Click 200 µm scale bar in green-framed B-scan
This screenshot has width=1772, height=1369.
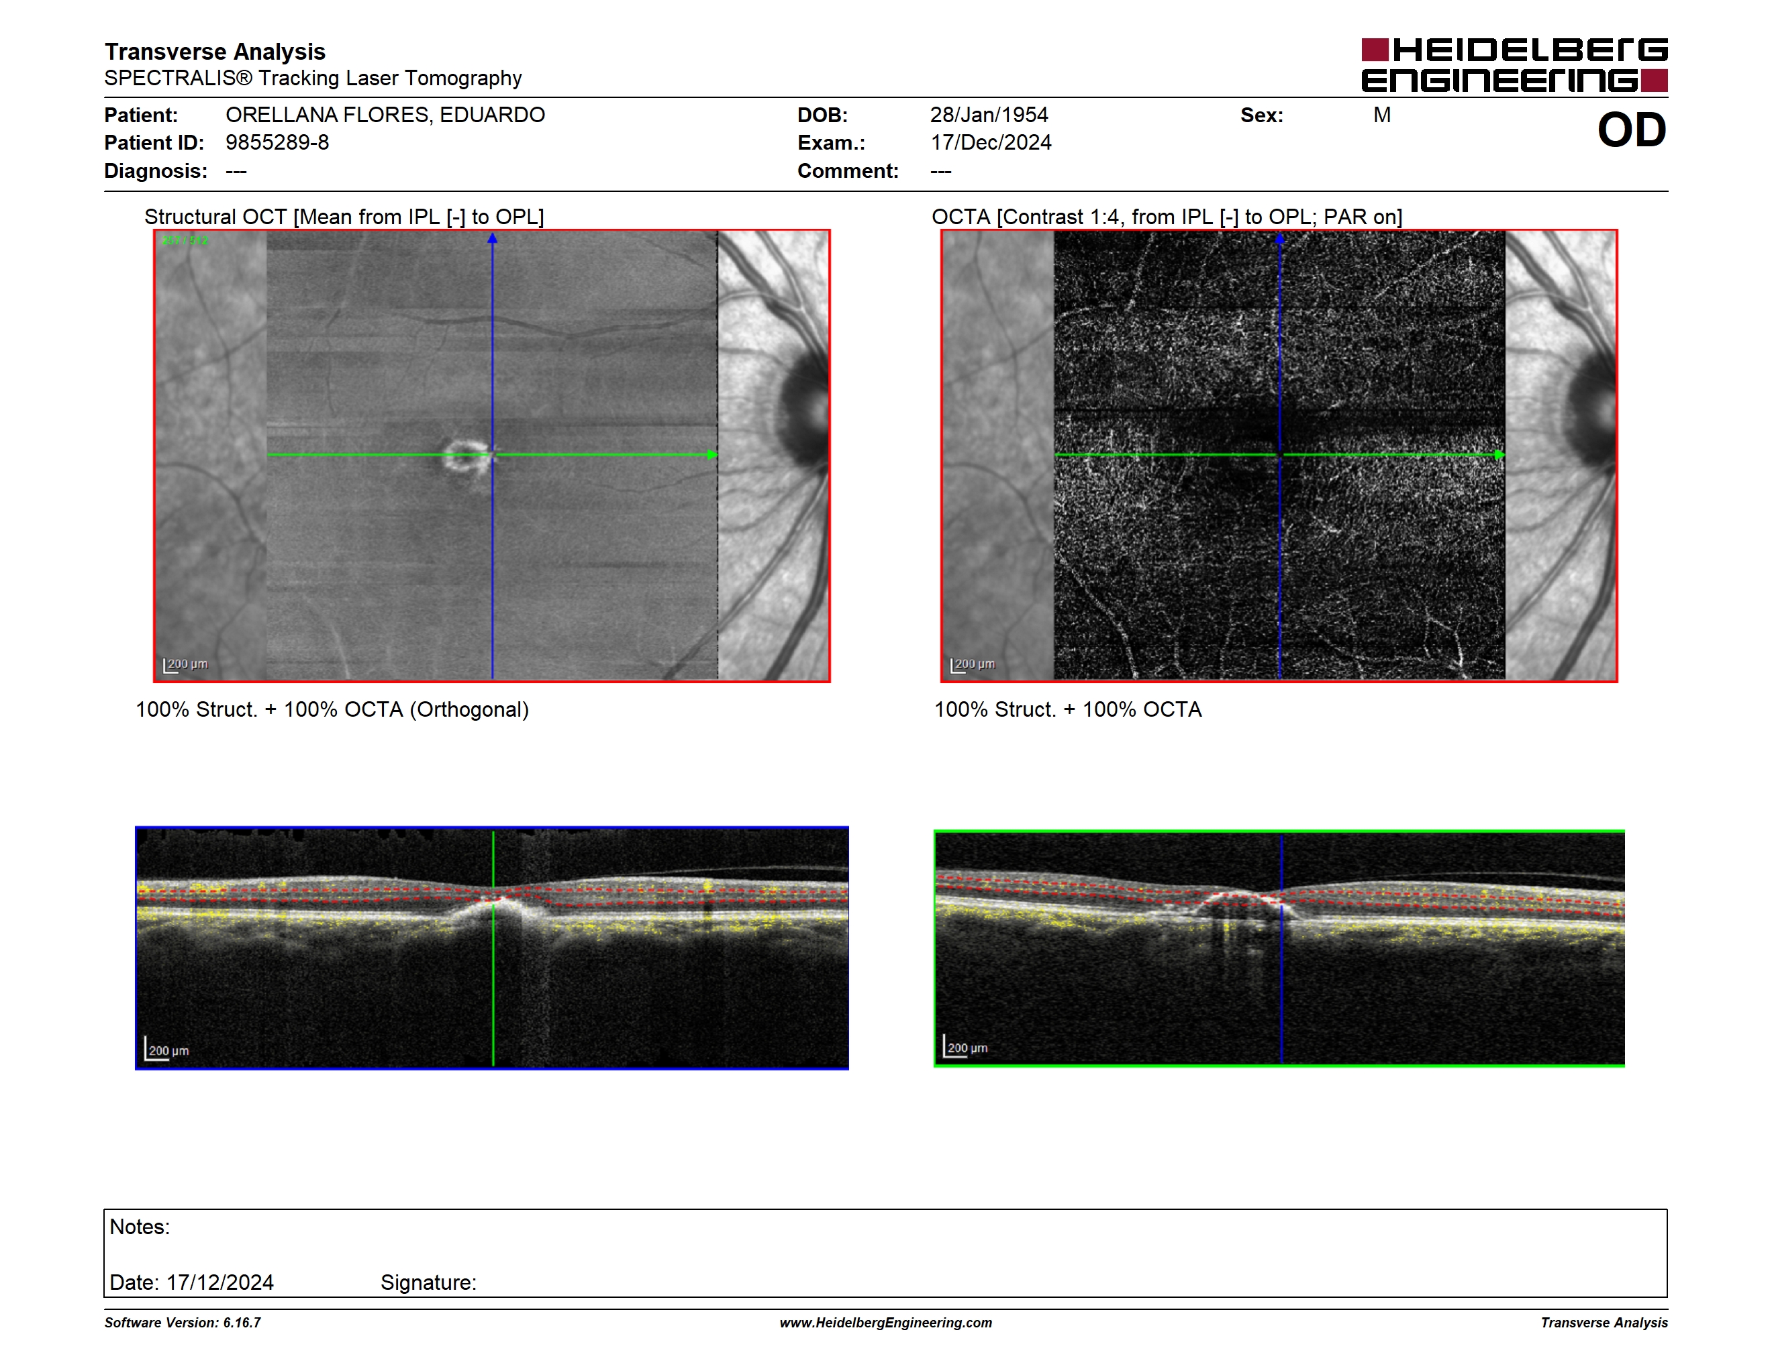pyautogui.click(x=967, y=1046)
